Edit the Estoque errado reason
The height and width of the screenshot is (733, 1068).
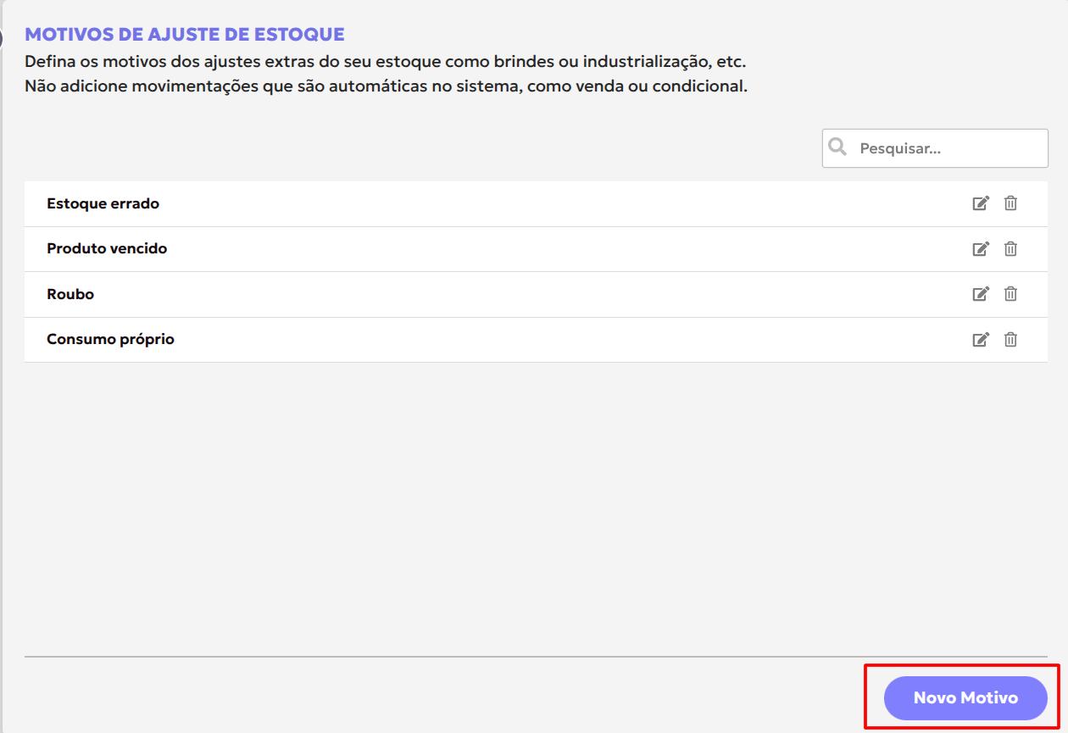click(x=981, y=203)
